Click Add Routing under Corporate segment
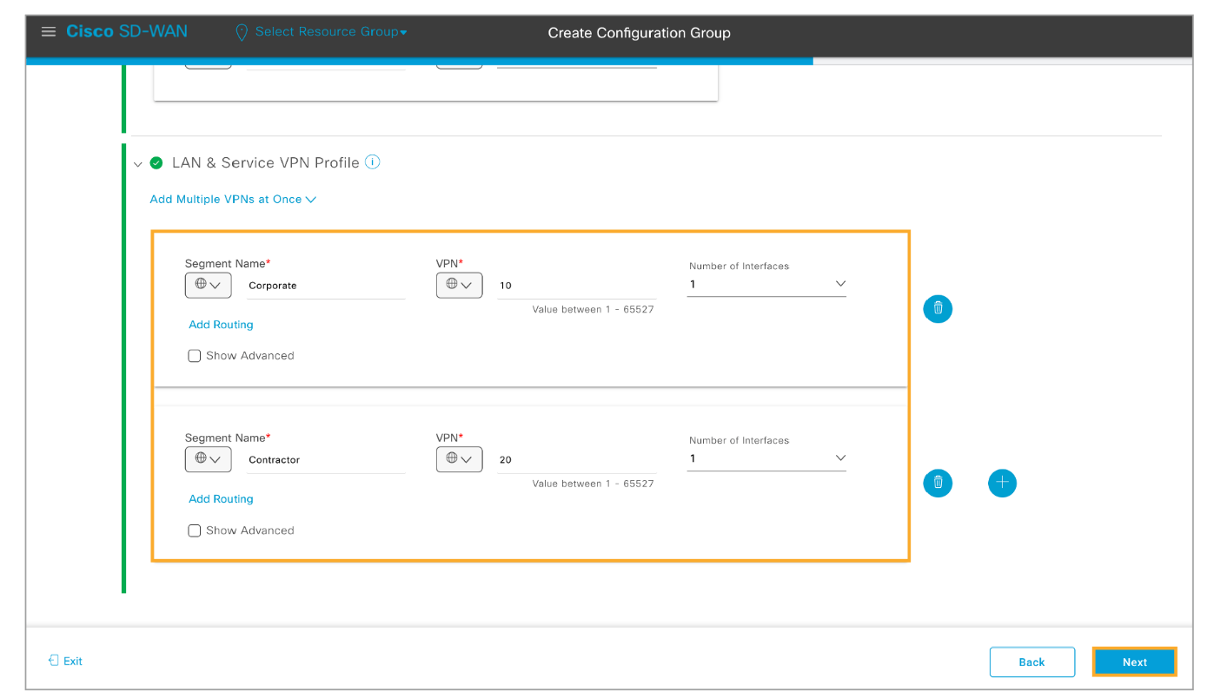1207x698 pixels. pyautogui.click(x=221, y=325)
